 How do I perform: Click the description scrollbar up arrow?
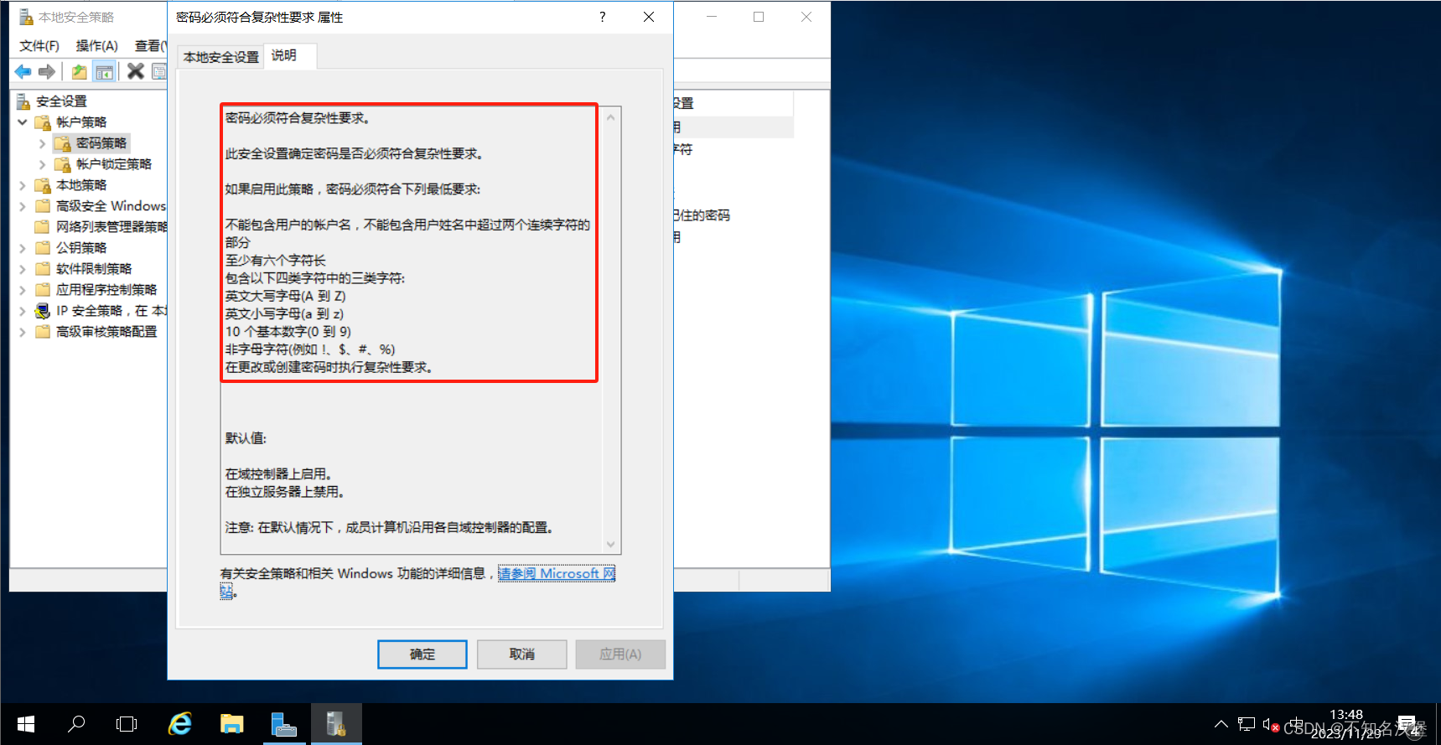(x=611, y=117)
